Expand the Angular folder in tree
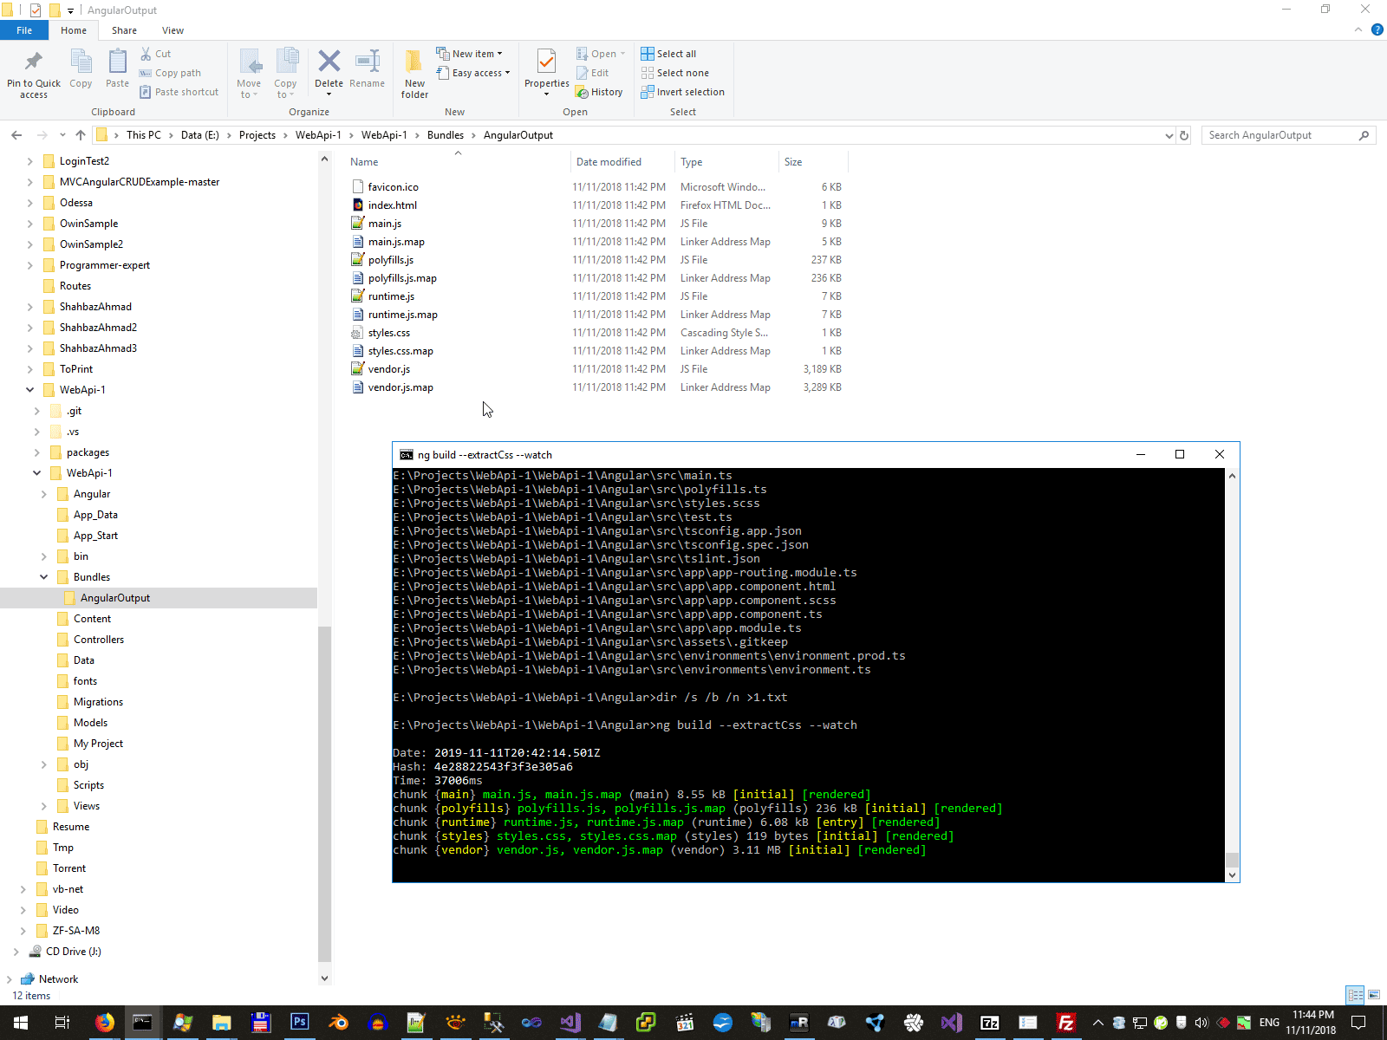Image resolution: width=1387 pixels, height=1040 pixels. [x=43, y=494]
